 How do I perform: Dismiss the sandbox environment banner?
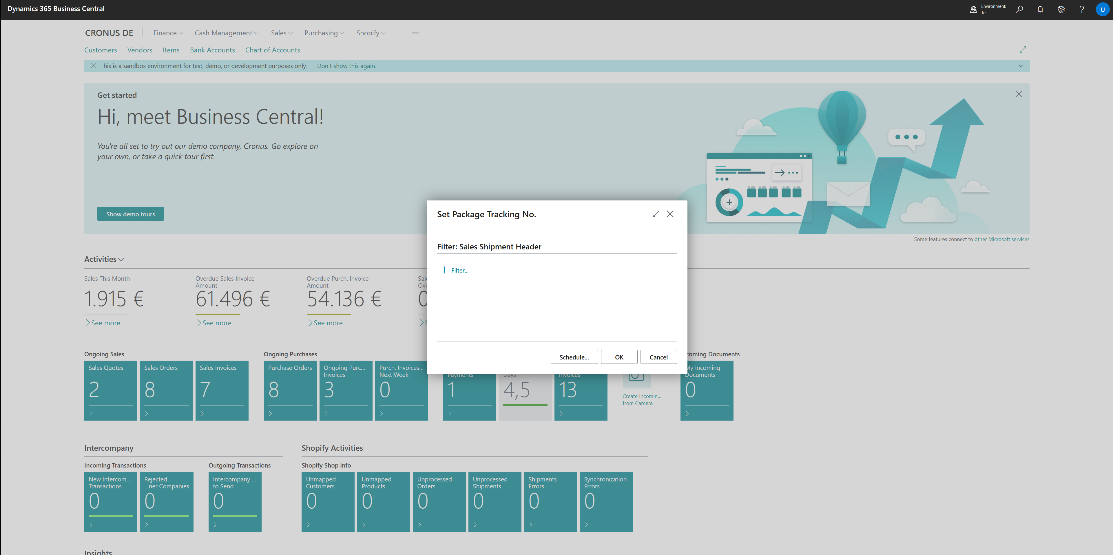pyautogui.click(x=93, y=66)
